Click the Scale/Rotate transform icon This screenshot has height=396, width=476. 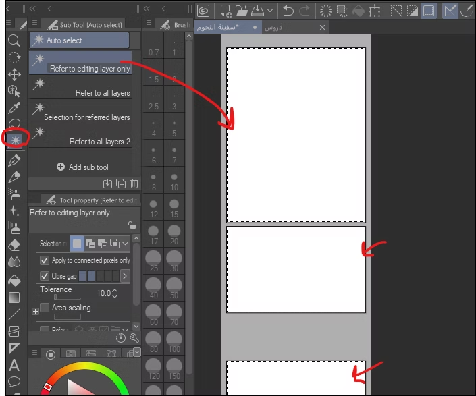point(375,11)
